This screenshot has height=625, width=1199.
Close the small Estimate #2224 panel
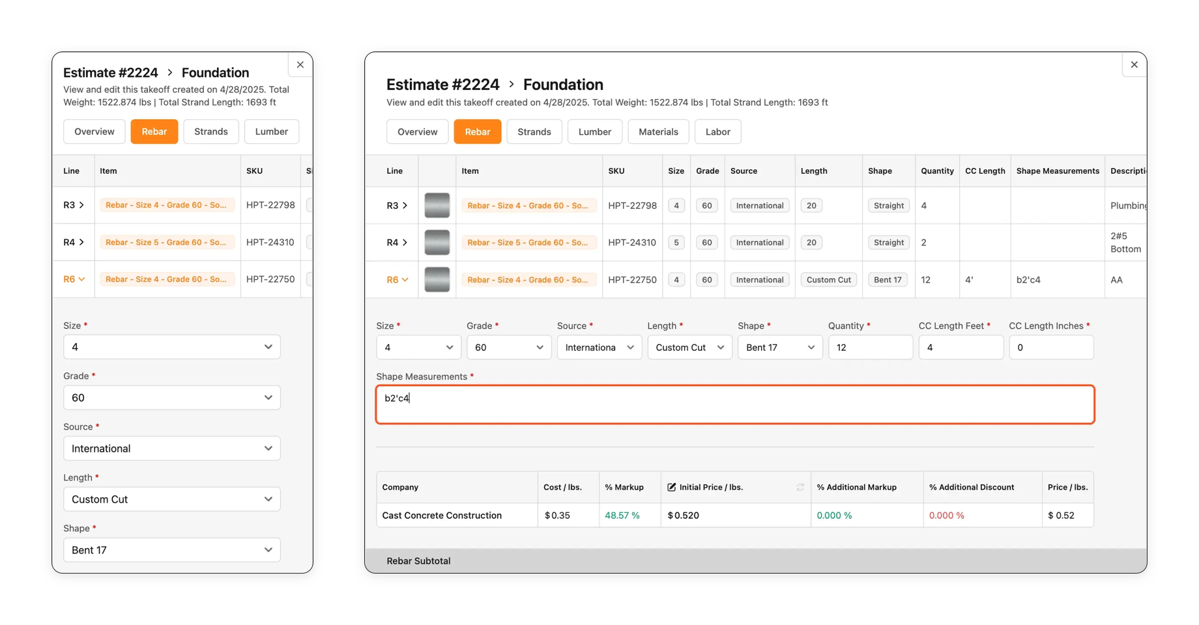click(300, 64)
